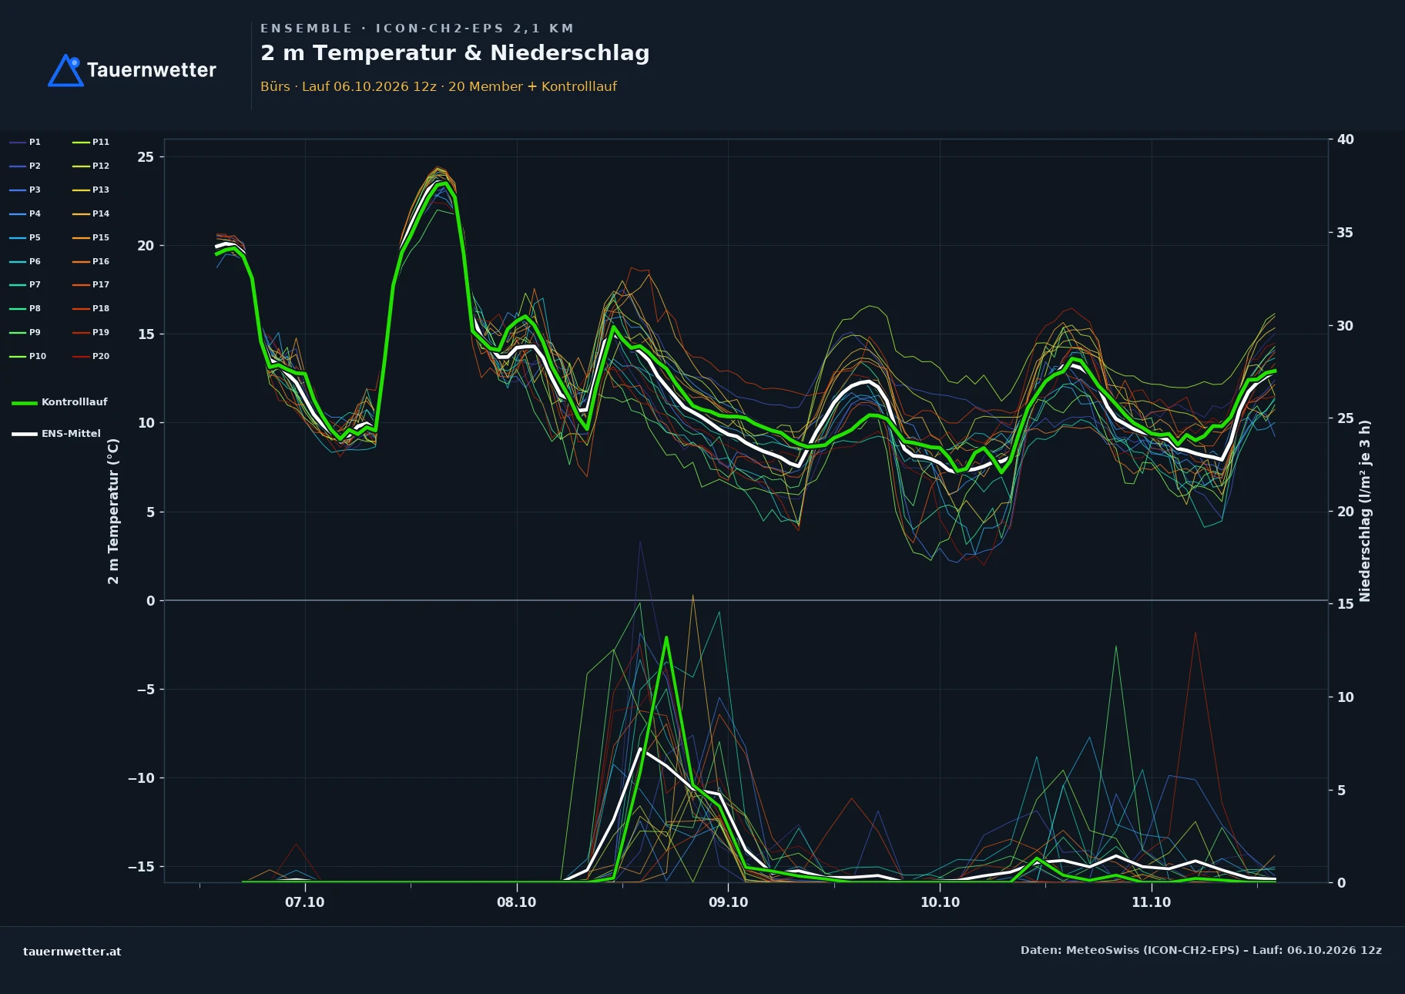Click the 11.10 date axis label
The height and width of the screenshot is (994, 1405).
pyautogui.click(x=1152, y=902)
